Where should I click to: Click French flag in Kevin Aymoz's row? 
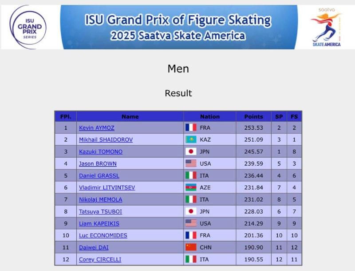pos(190,128)
